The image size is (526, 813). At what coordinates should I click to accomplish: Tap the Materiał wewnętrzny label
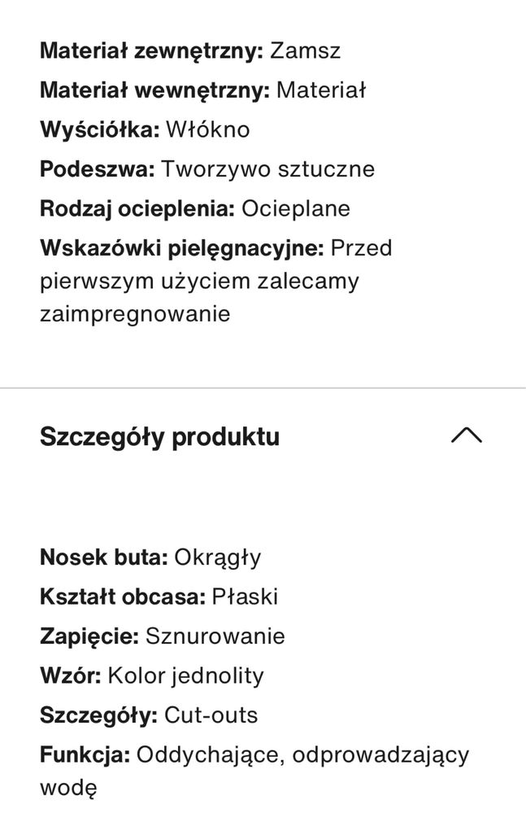[x=154, y=90]
